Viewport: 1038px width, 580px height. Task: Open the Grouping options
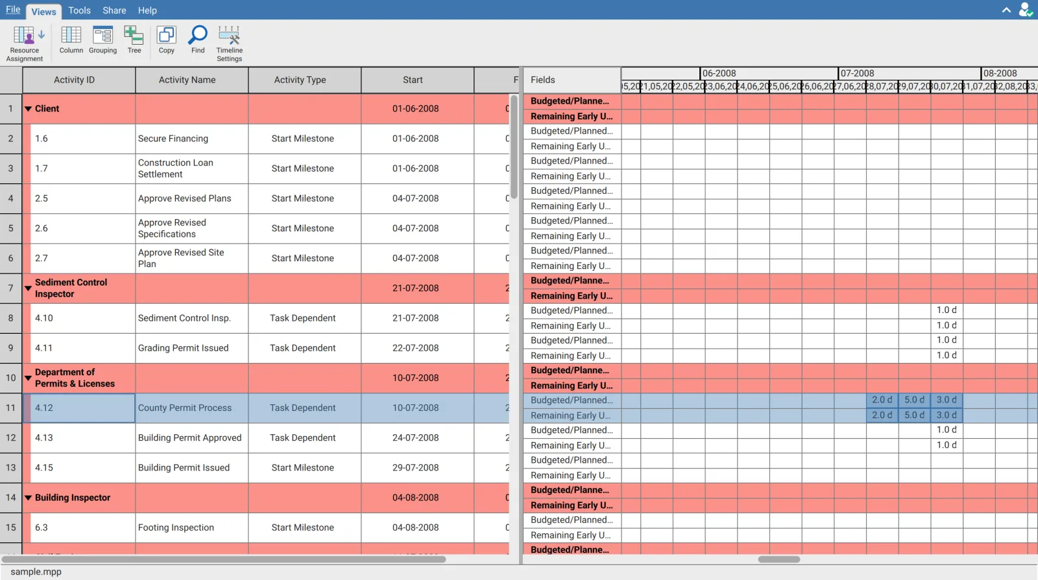[x=103, y=40]
